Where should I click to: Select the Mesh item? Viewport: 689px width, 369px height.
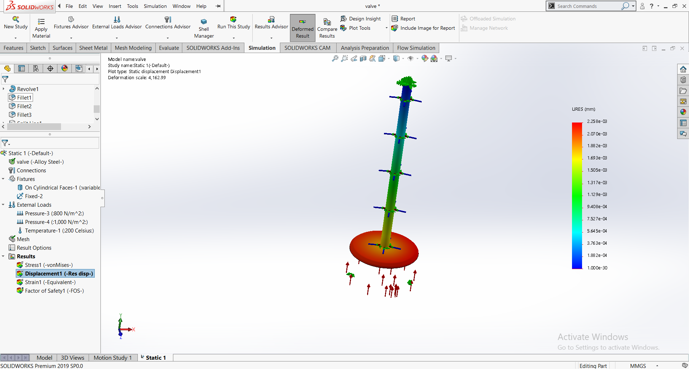pyautogui.click(x=19, y=239)
